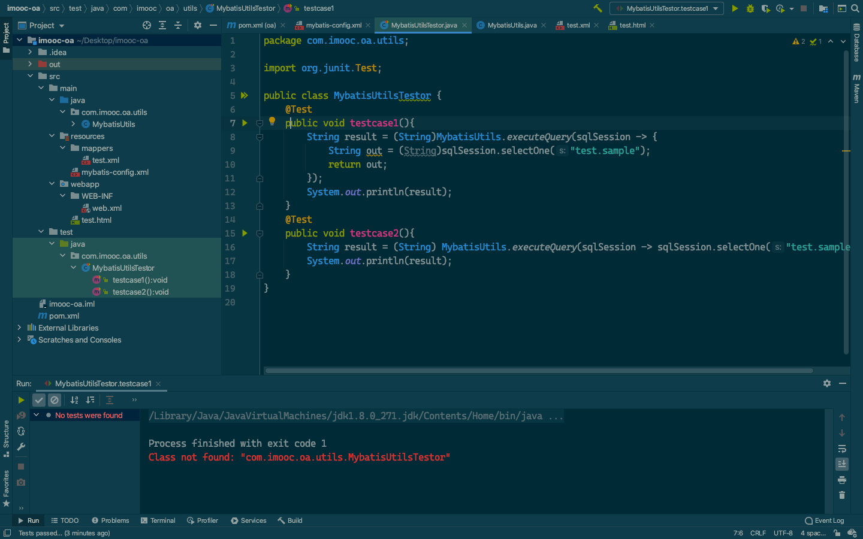Toggle the Favorites side tool window
This screenshot has width=863, height=539.
pyautogui.click(x=6, y=488)
